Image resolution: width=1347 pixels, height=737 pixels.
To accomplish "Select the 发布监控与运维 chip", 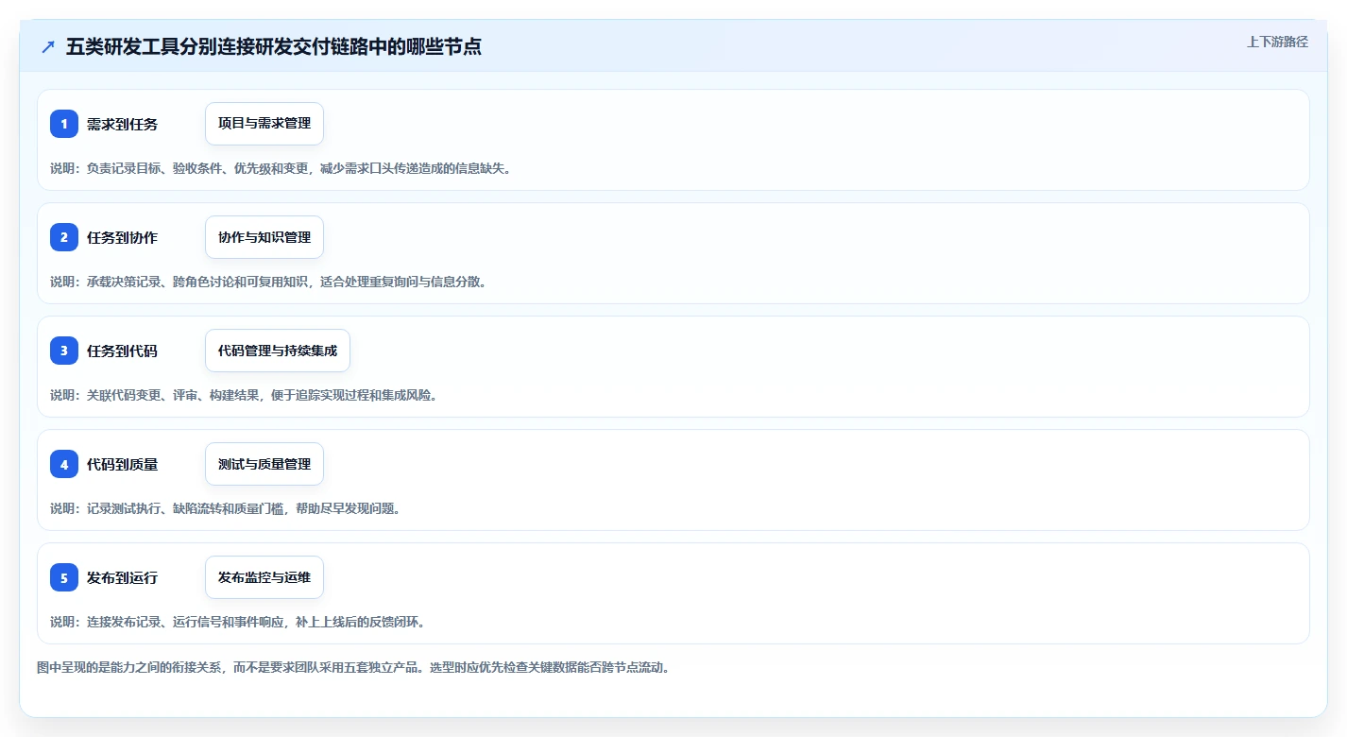I will 264,577.
